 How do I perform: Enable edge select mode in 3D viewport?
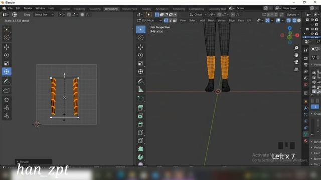[170, 21]
